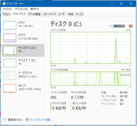Minimize the Task Manager window
This screenshot has height=126, width=137.
[112, 4]
